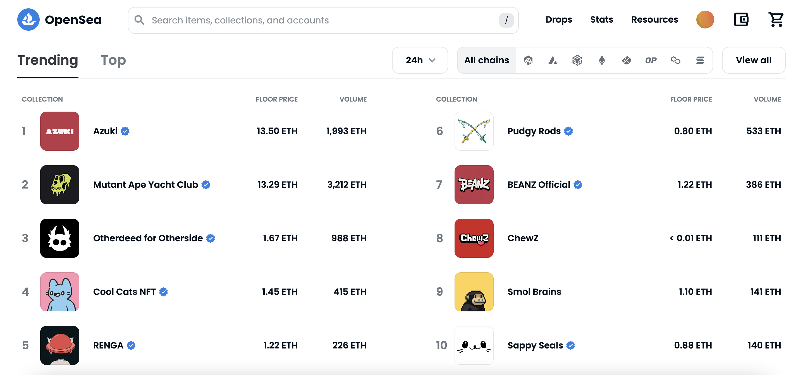Click the search input field
The height and width of the screenshot is (375, 803).
coord(323,20)
